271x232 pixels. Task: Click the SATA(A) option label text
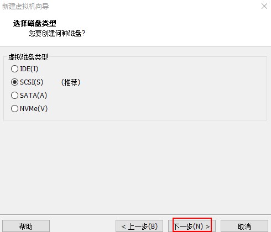[x=33, y=96]
